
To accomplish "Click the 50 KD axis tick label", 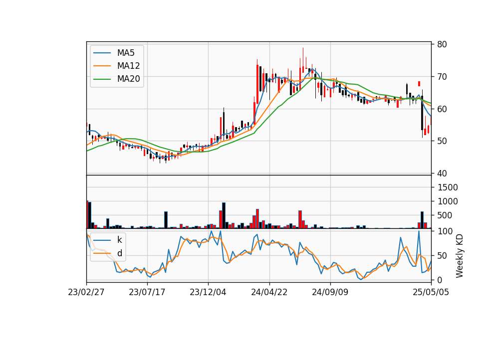I will click(x=442, y=256).
